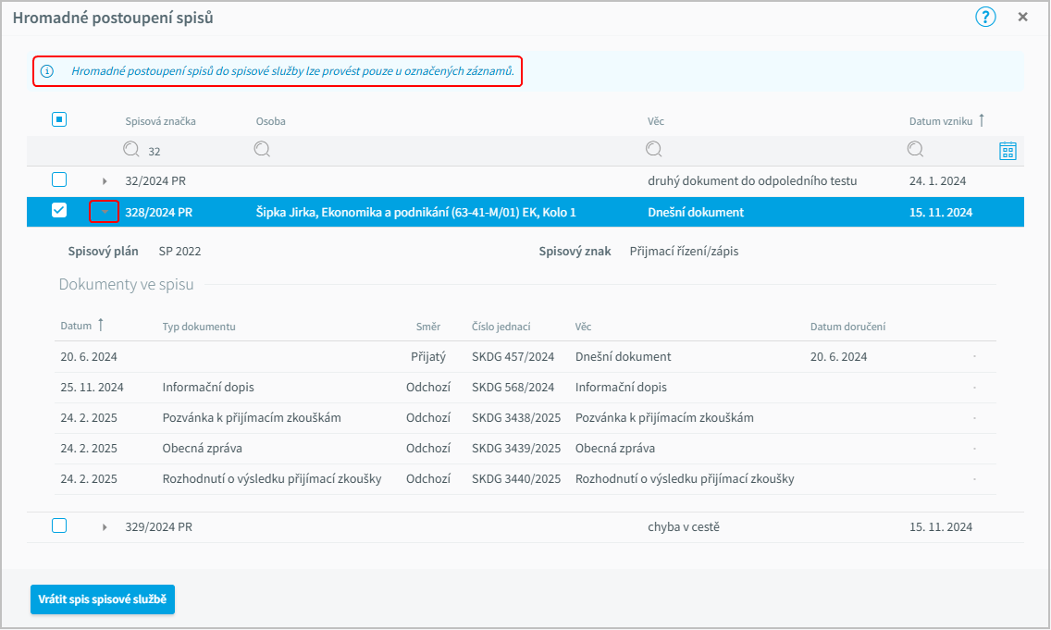Click the calendar icon in filter row

coord(1008,151)
